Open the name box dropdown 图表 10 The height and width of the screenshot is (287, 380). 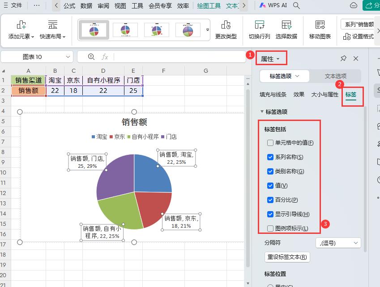click(x=68, y=57)
